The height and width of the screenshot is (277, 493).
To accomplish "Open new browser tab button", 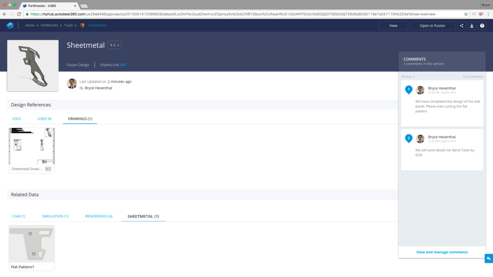I will tap(84, 6).
